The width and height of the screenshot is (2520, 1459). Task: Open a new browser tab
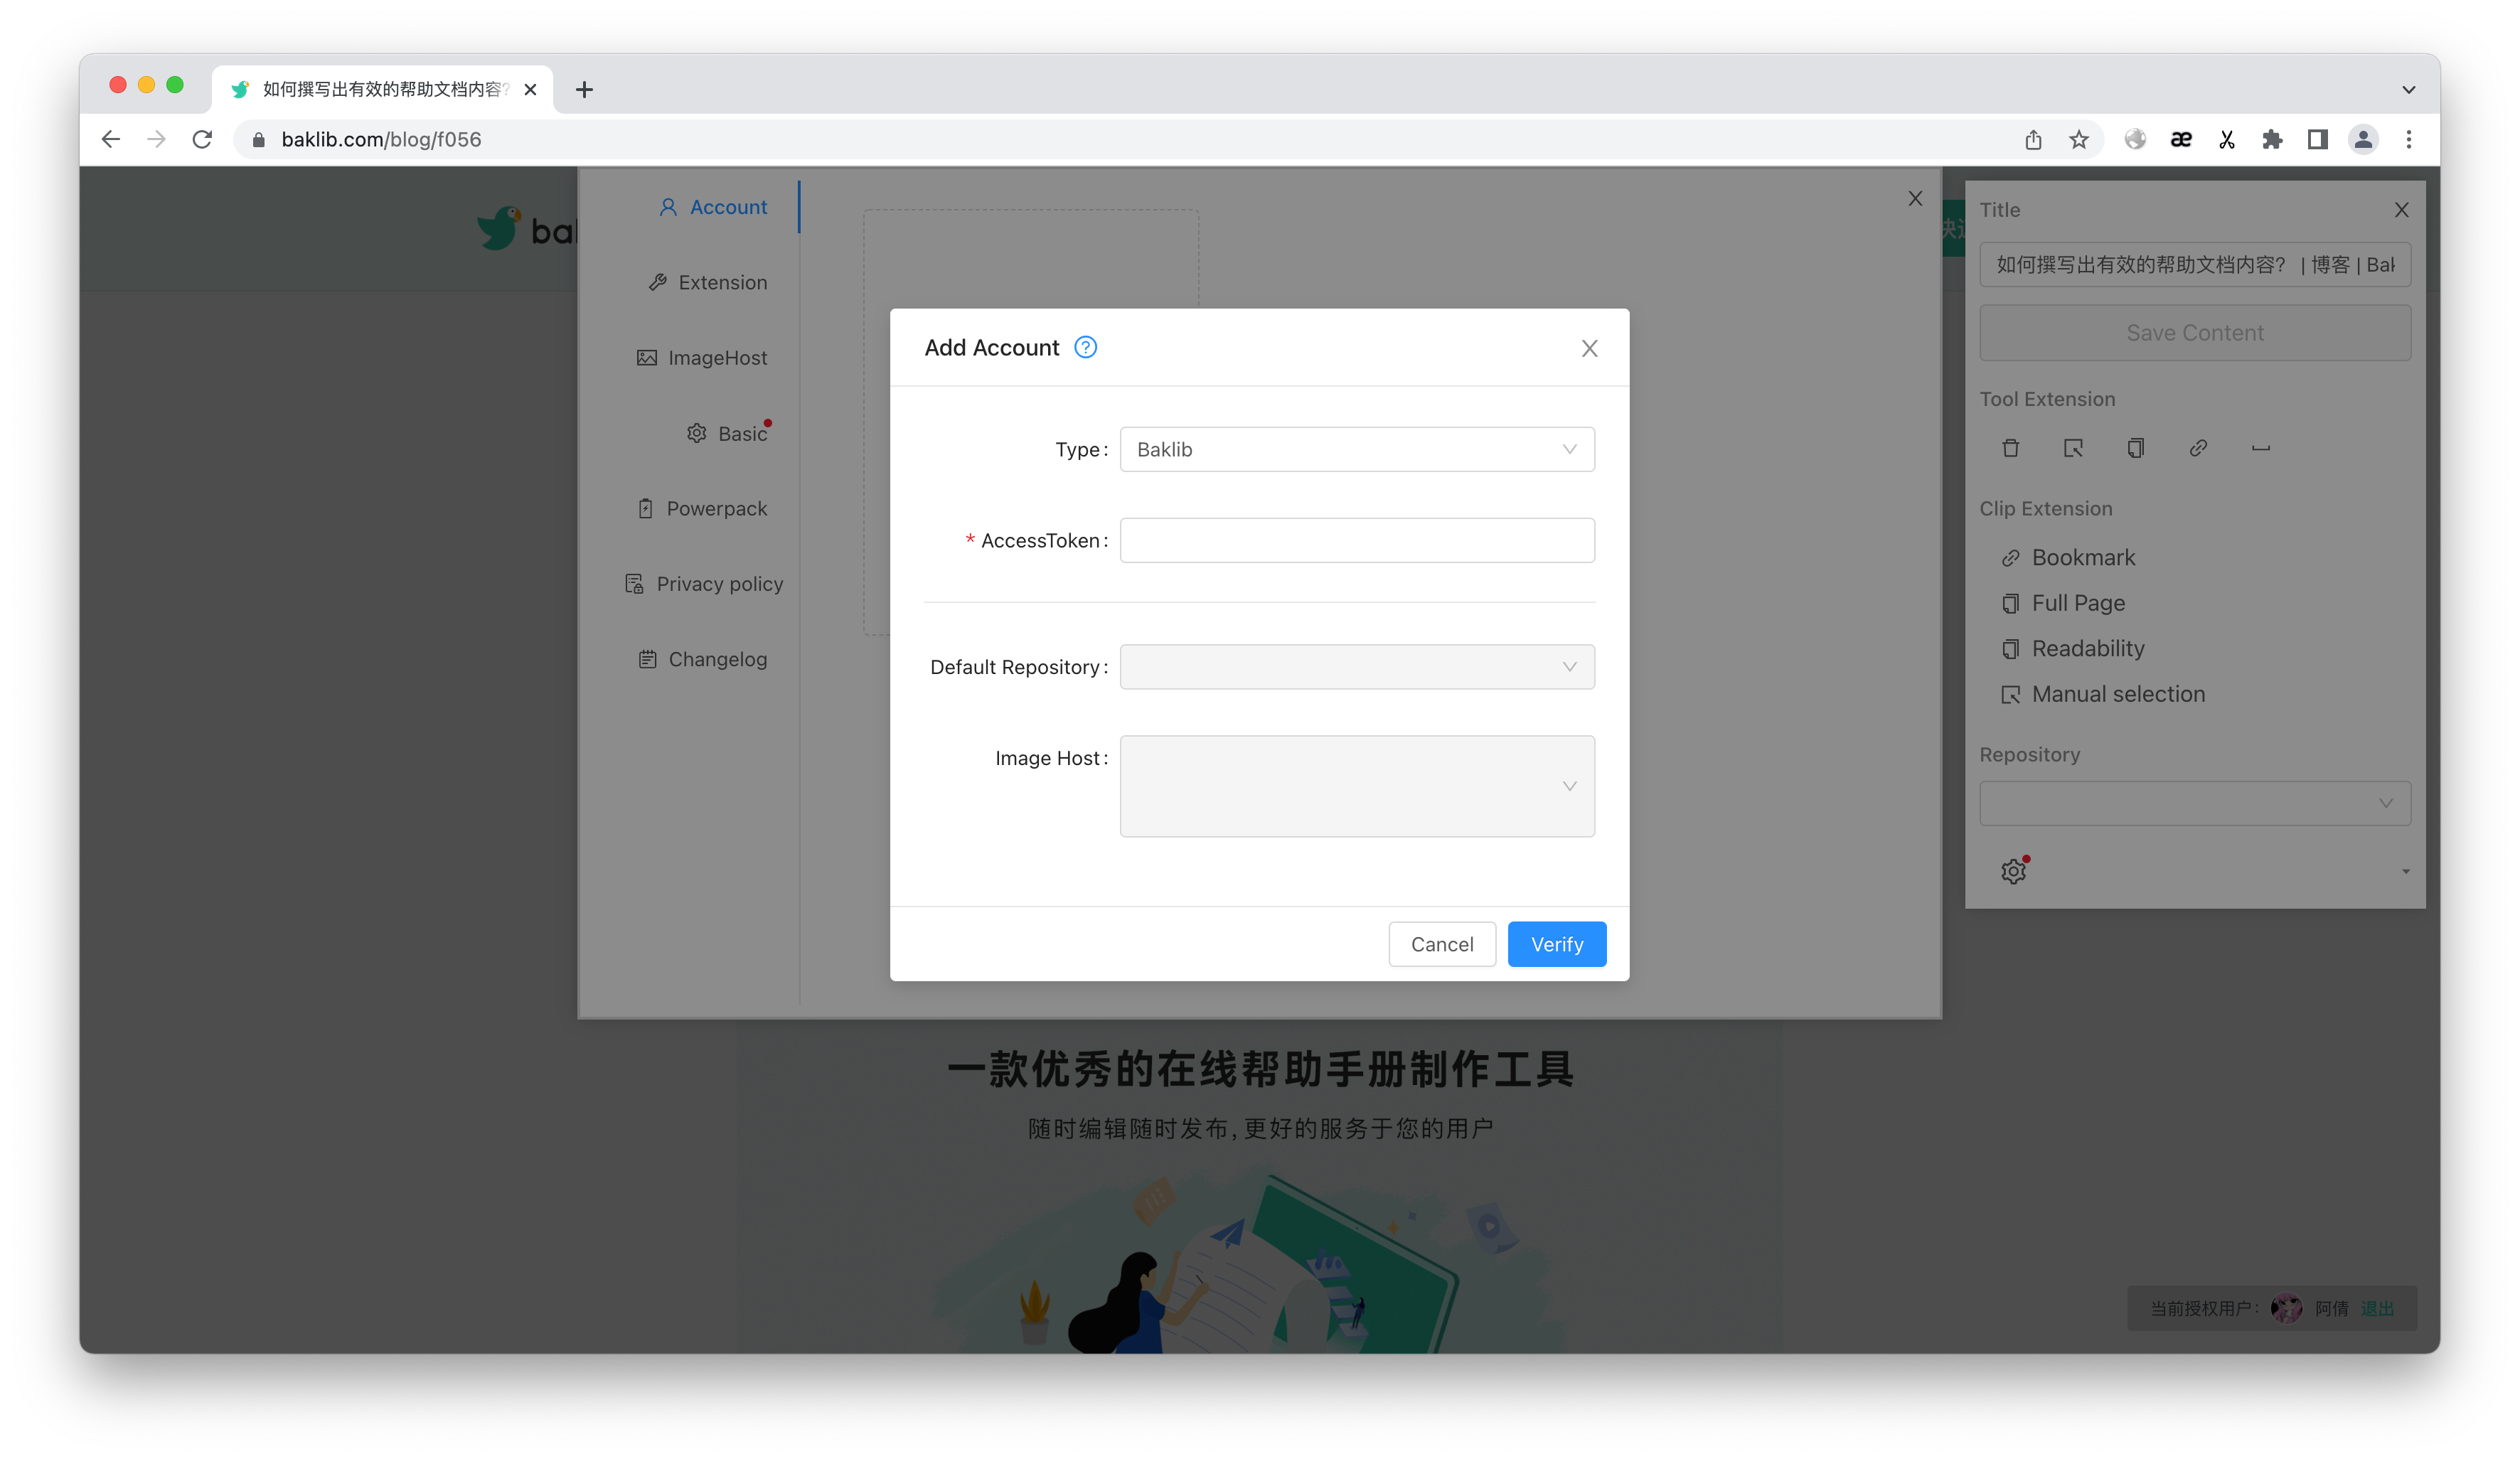(584, 90)
